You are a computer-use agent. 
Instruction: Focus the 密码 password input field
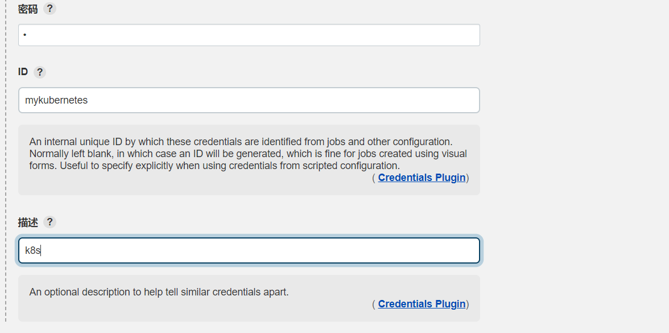coord(249,35)
